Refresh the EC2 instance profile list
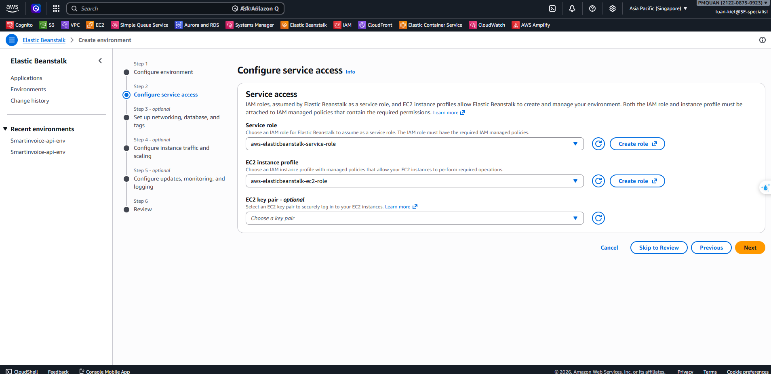The image size is (771, 374). (x=598, y=181)
